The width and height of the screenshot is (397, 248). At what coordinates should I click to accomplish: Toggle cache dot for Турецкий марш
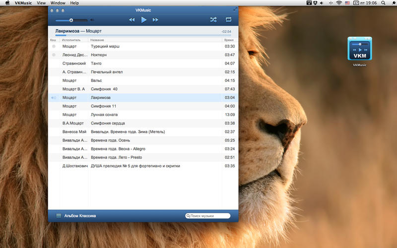click(54, 46)
